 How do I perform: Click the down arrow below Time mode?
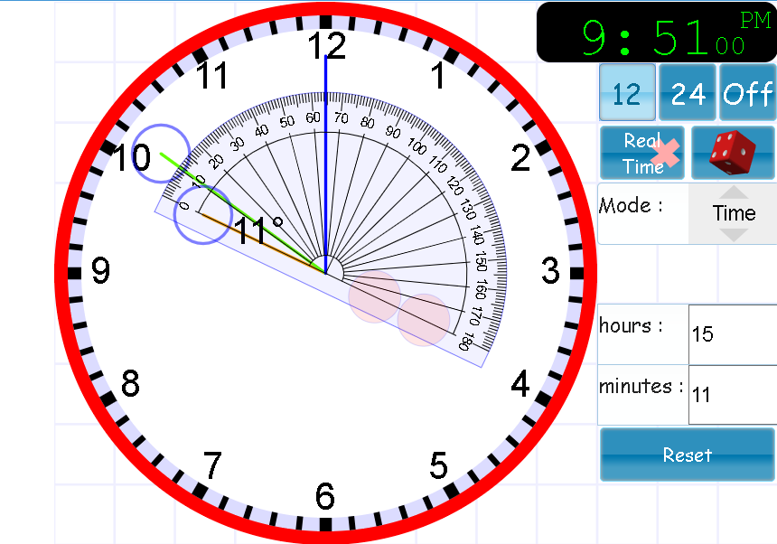[x=734, y=235]
